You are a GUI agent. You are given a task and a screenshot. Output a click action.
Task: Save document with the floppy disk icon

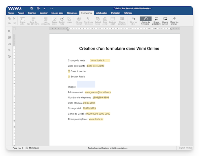coord(32,8)
